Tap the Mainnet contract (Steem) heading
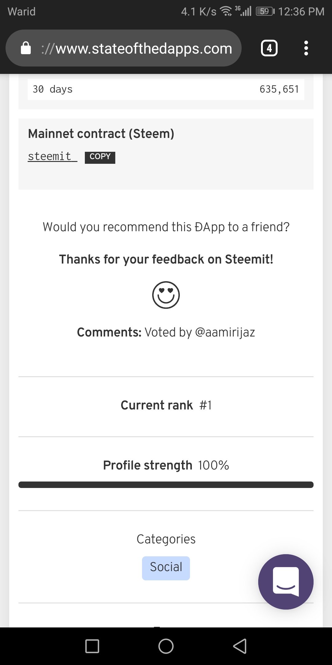This screenshot has height=665, width=332. (x=101, y=134)
